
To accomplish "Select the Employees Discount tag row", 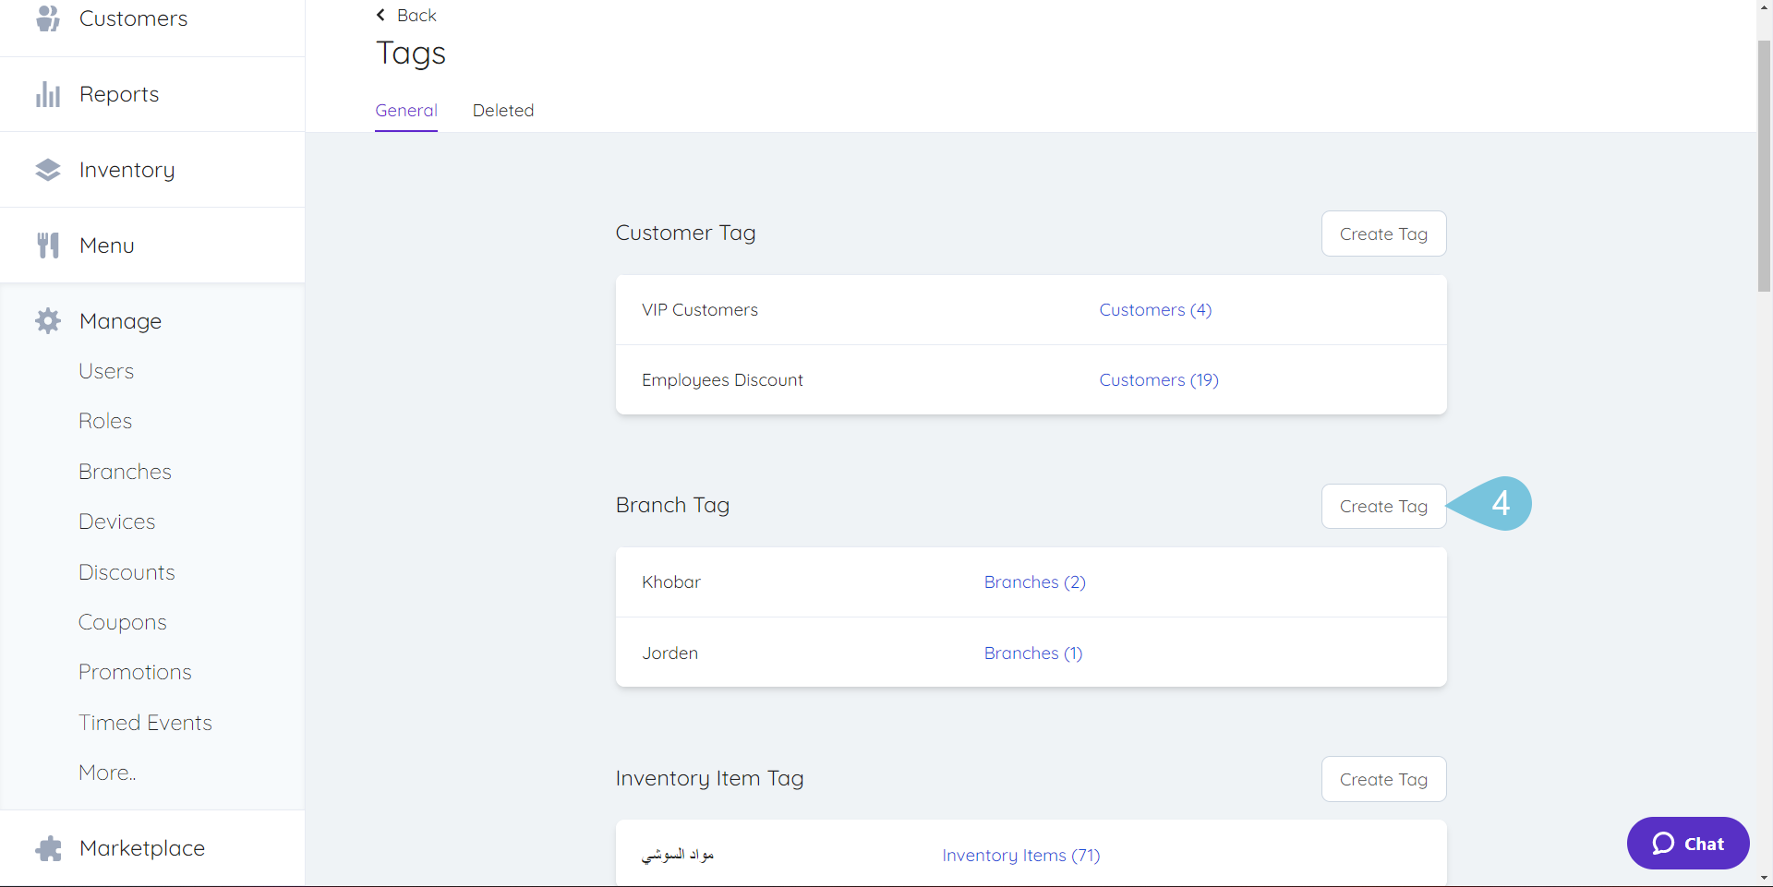I will [x=1031, y=380].
